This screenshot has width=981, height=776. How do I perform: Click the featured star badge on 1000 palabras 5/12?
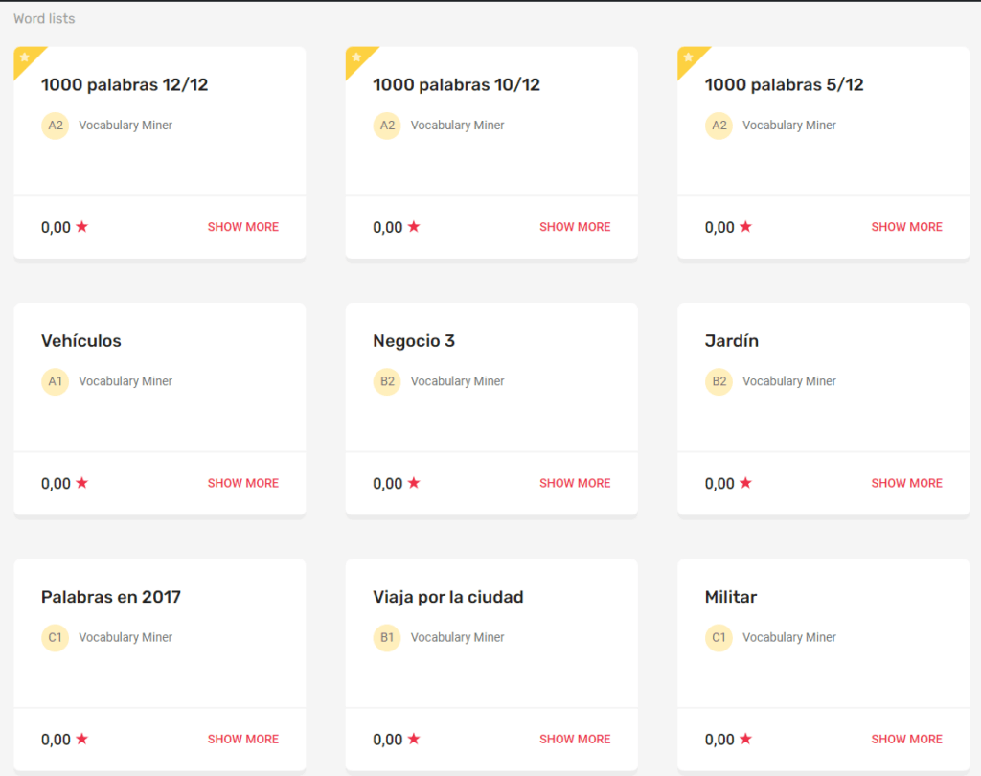point(689,57)
